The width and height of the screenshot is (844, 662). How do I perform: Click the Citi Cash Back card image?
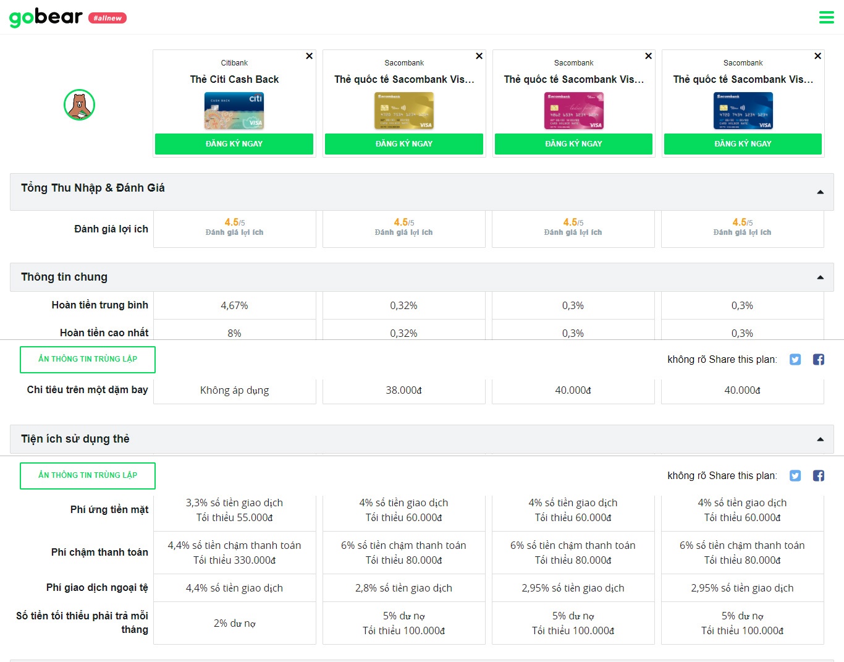tap(234, 111)
